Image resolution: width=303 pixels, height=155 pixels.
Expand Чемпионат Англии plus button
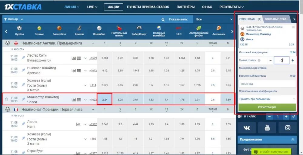point(93,43)
